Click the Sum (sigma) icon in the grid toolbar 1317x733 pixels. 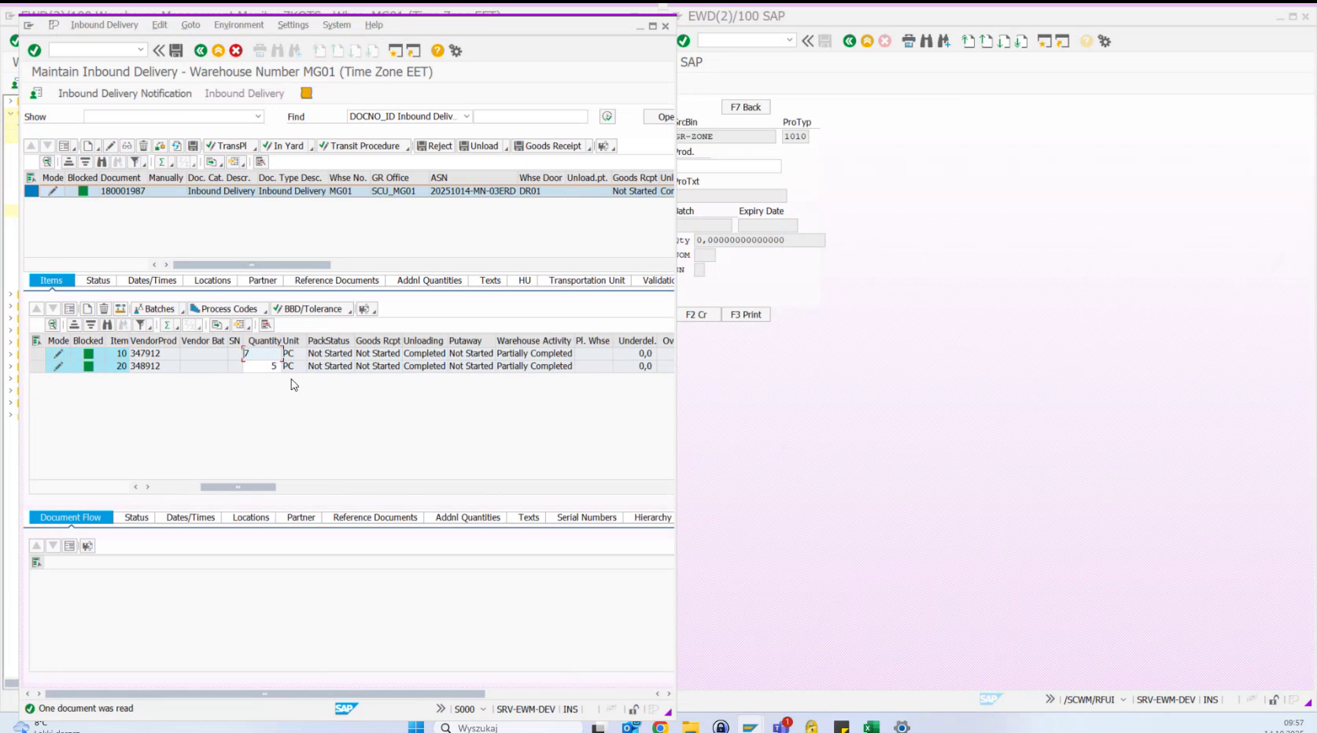tap(163, 162)
